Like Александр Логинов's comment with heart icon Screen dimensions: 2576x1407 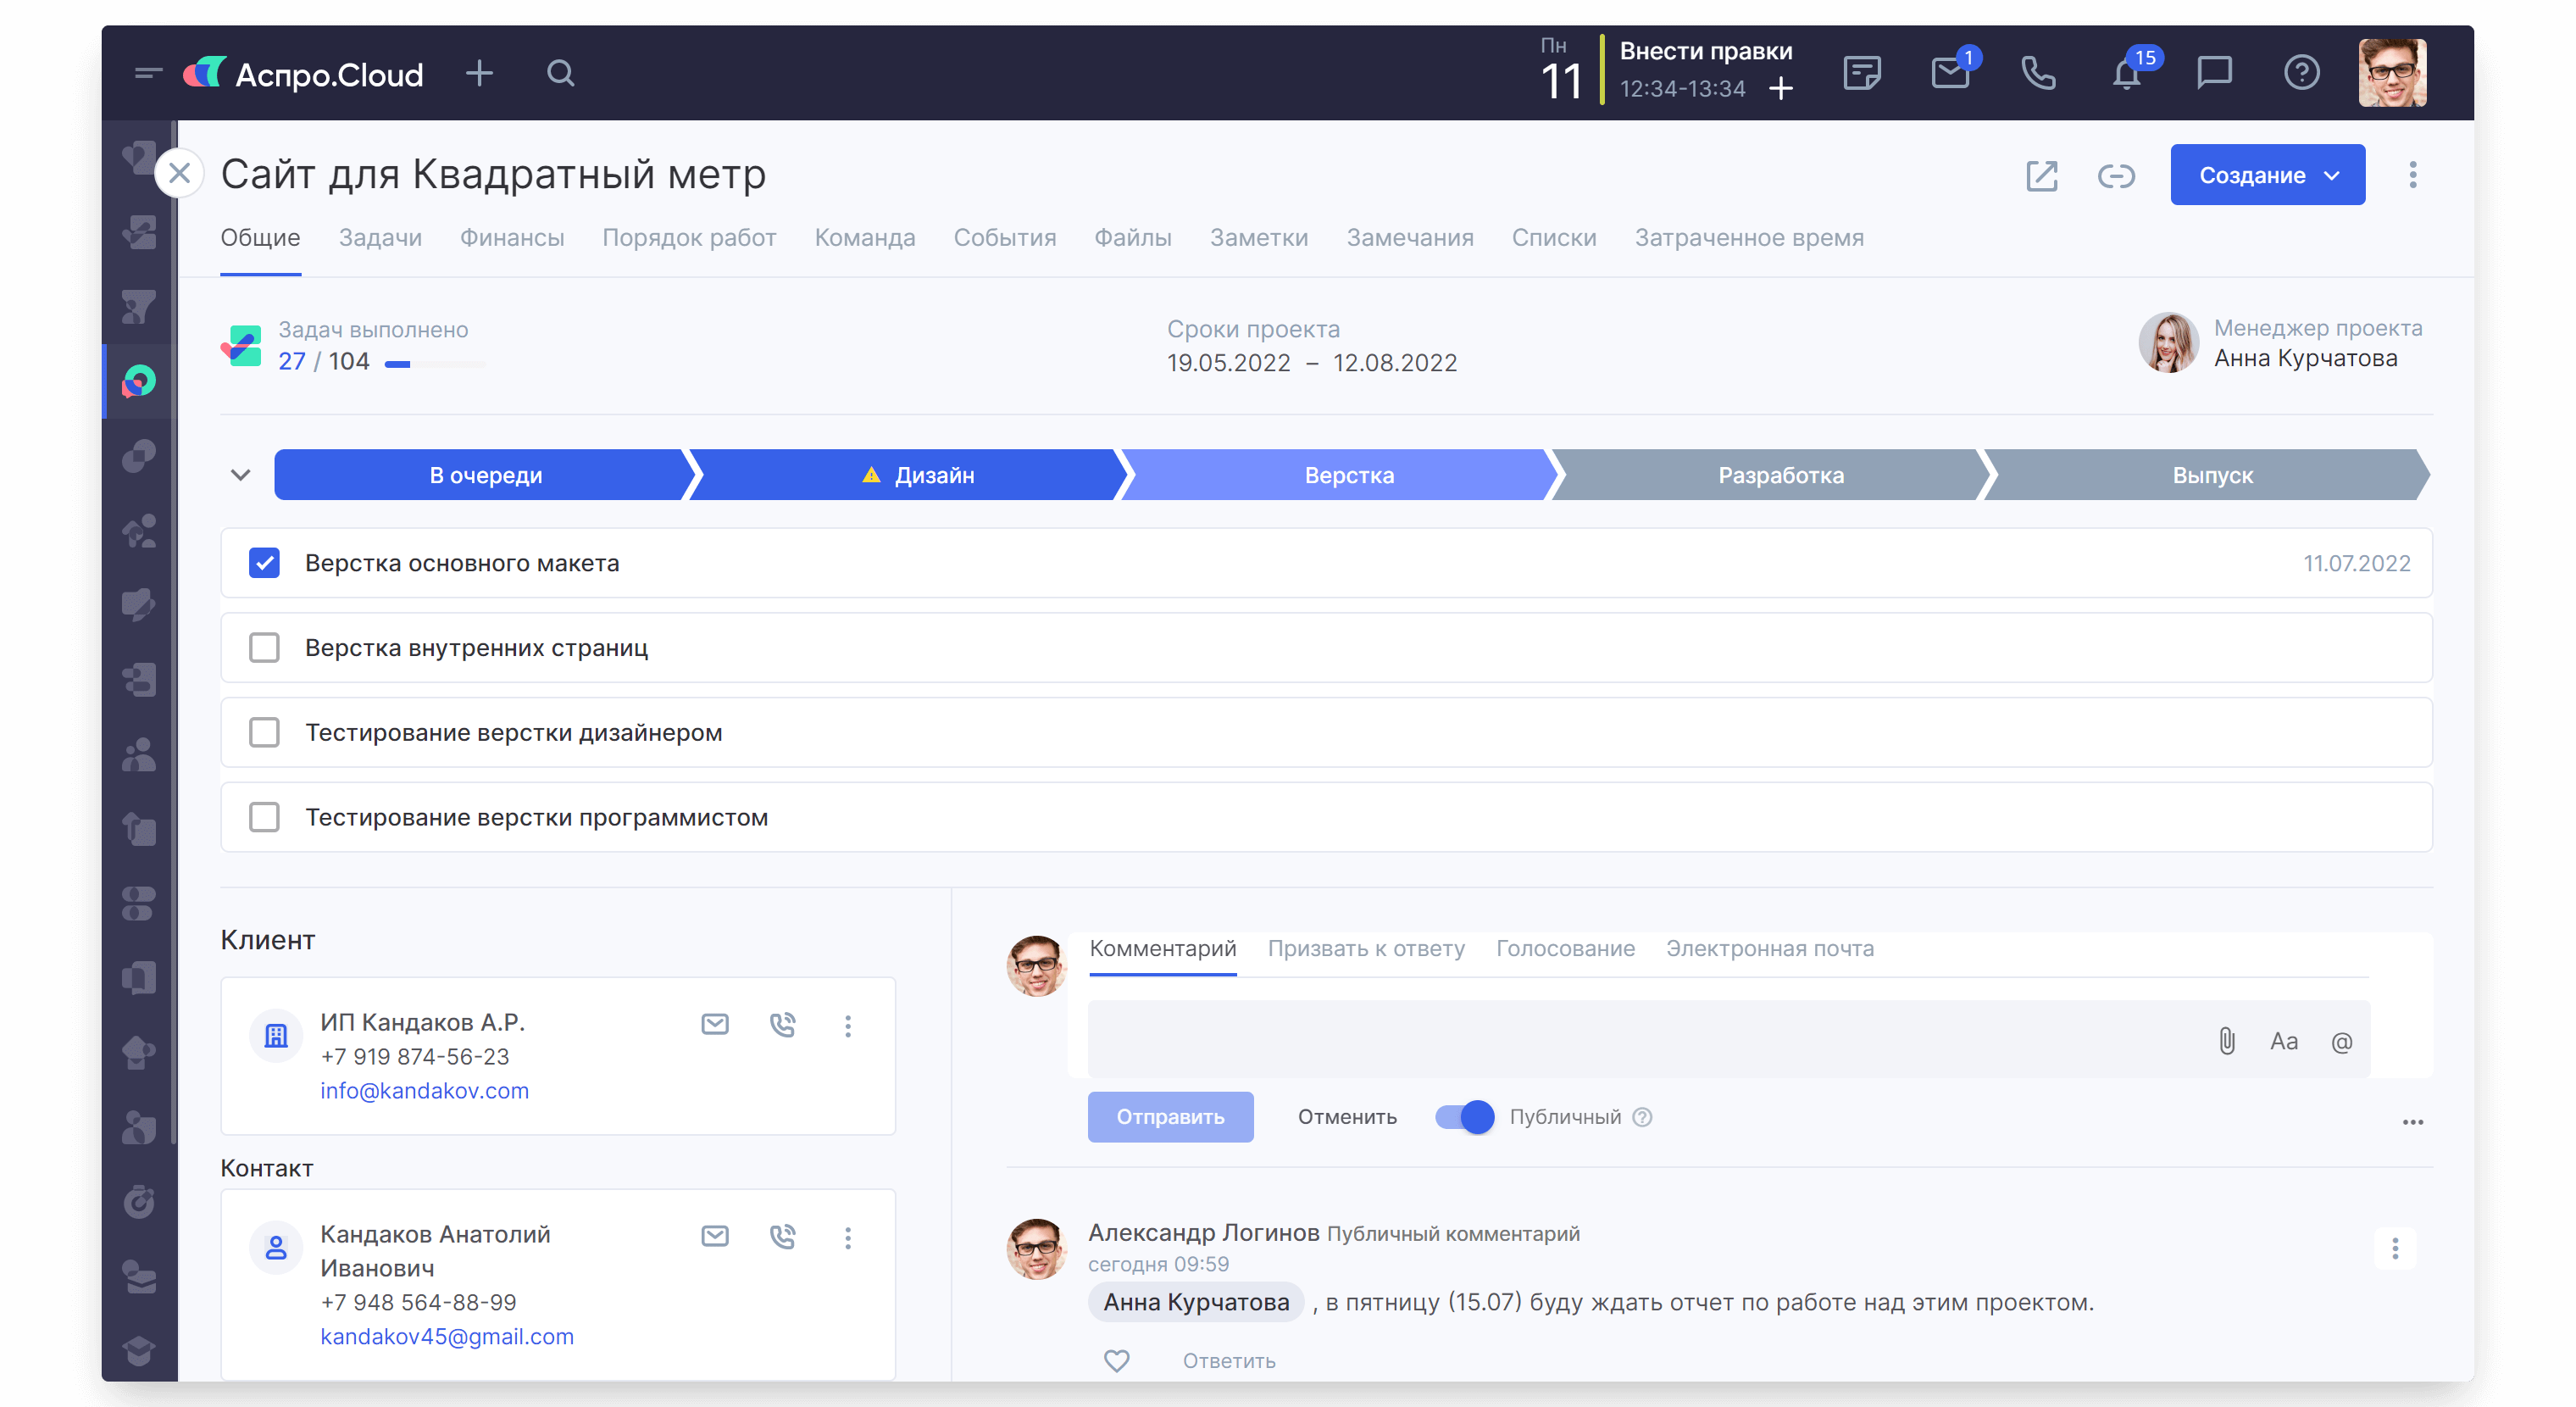pos(1116,1361)
